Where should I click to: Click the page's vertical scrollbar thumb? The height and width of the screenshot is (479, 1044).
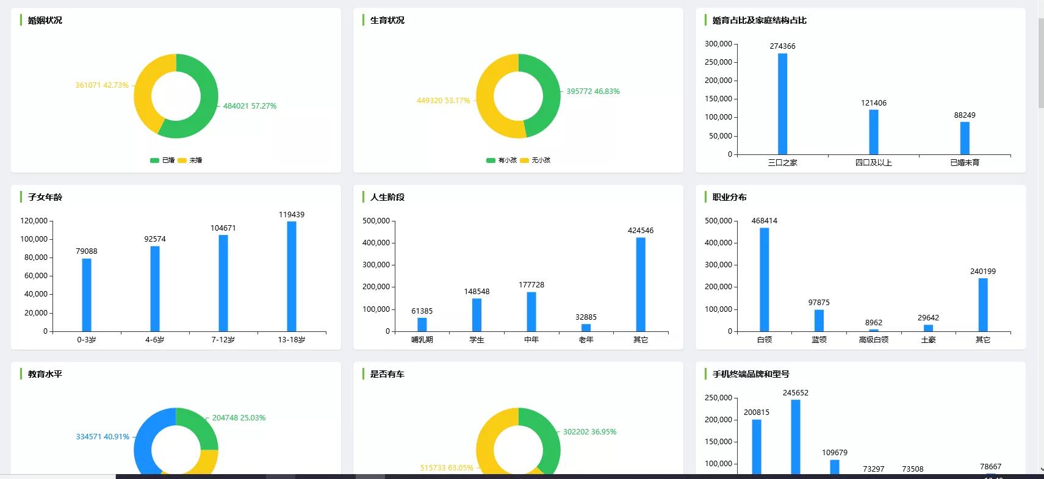point(1041,63)
